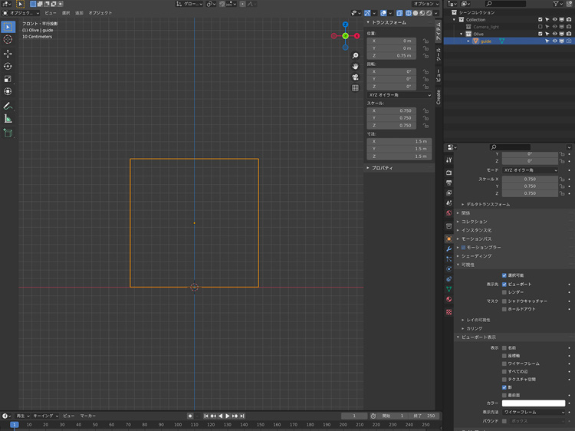Click the hand pan-view icon

355,67
